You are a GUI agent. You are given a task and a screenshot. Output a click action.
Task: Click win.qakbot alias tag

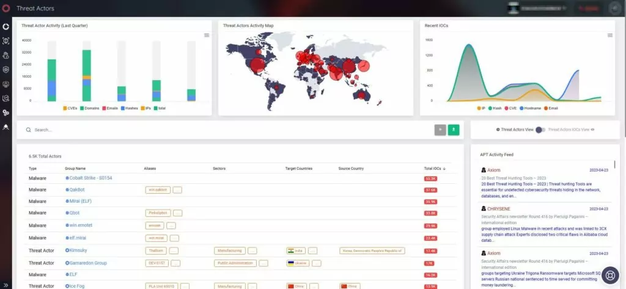pos(158,190)
